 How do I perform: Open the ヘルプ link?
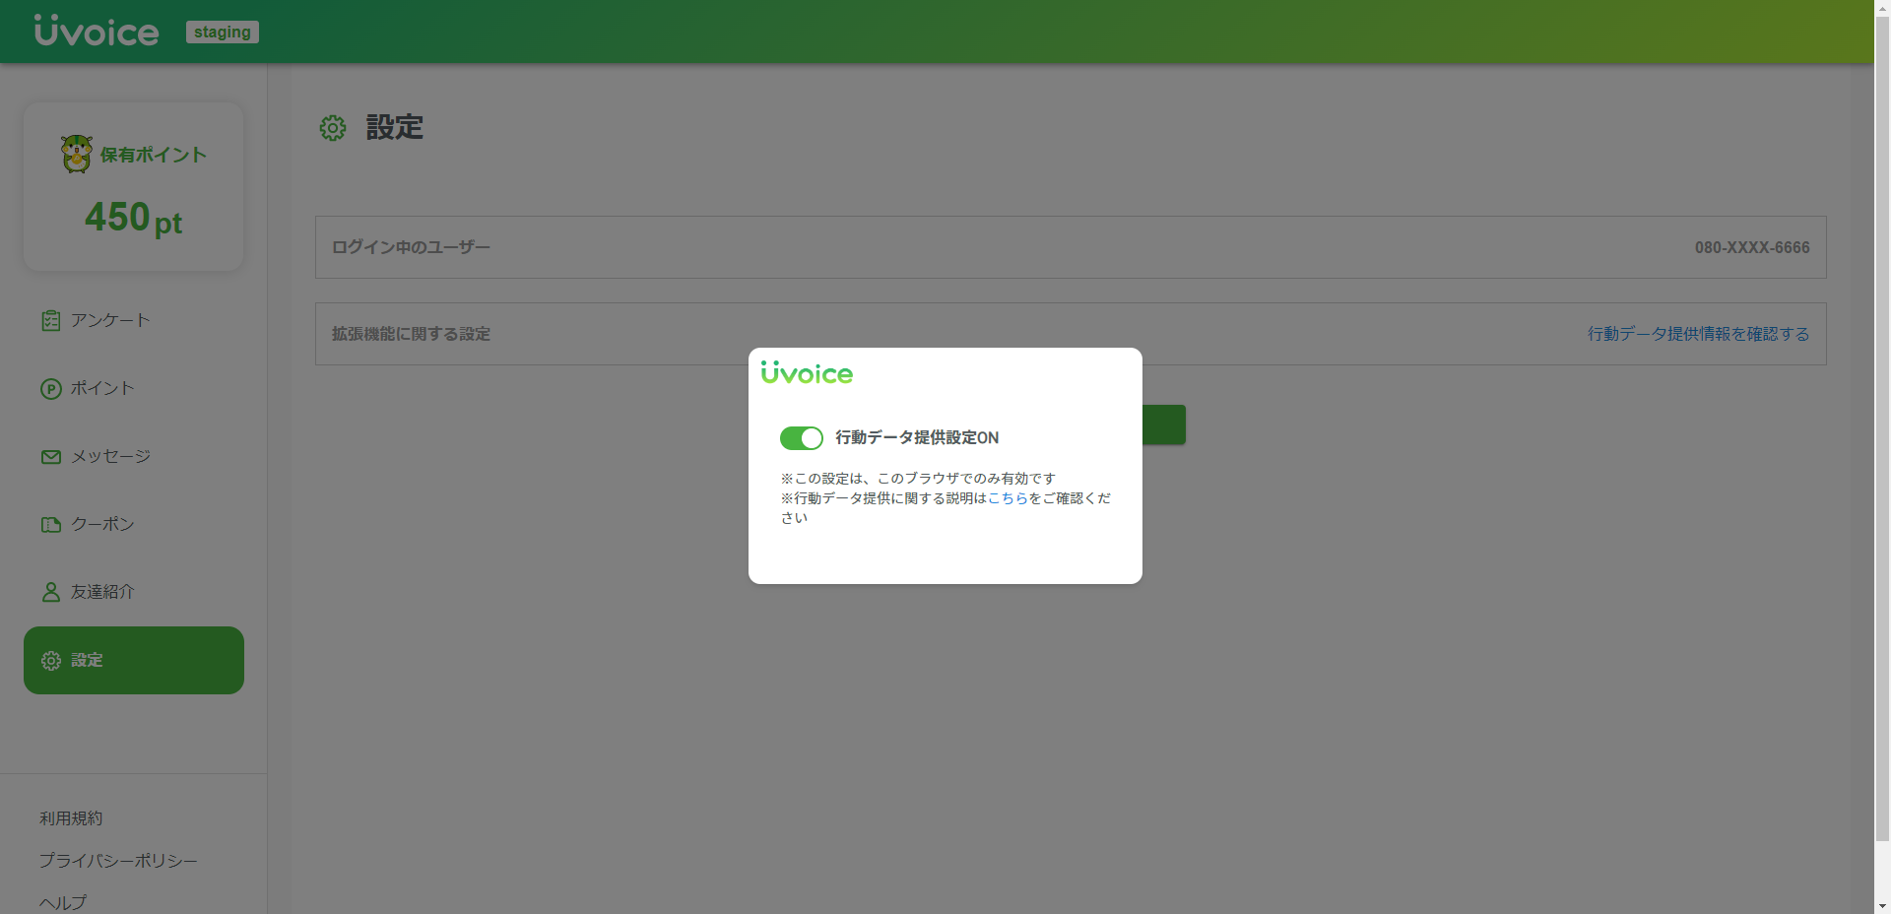point(63,902)
